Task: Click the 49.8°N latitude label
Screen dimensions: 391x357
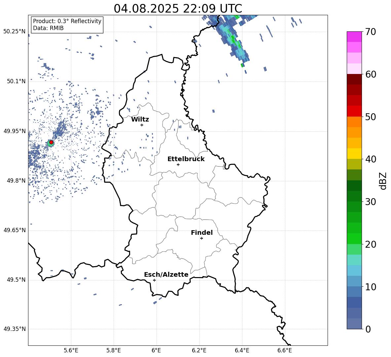Action: (16, 181)
